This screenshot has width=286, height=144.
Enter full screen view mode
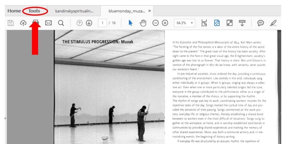pyautogui.click(x=229, y=23)
